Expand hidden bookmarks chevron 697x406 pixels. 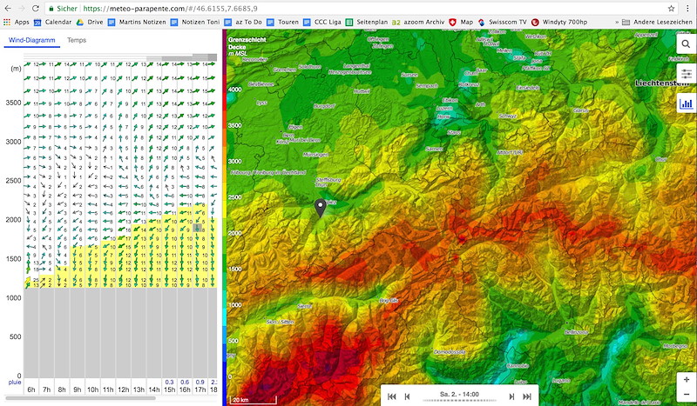click(x=617, y=22)
